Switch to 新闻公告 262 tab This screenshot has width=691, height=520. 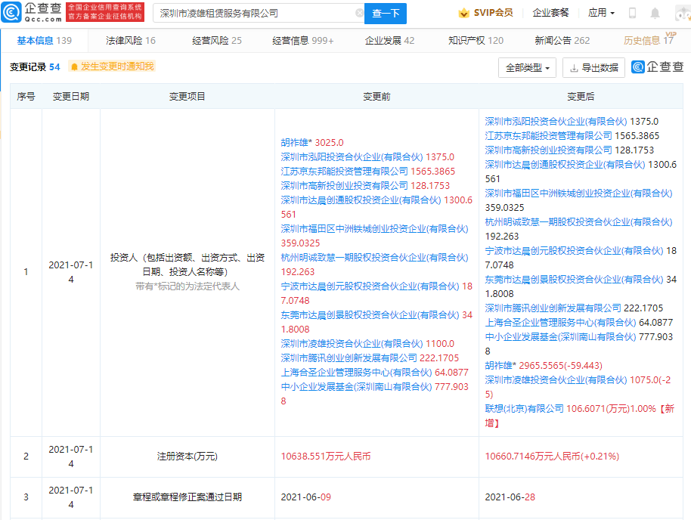[x=562, y=41]
